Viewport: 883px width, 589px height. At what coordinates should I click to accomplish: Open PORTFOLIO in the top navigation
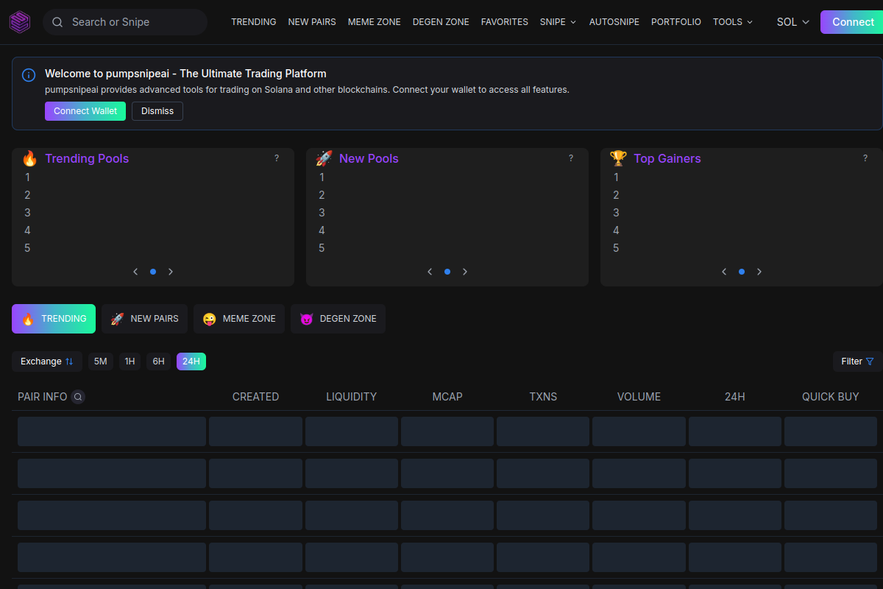pyautogui.click(x=675, y=22)
